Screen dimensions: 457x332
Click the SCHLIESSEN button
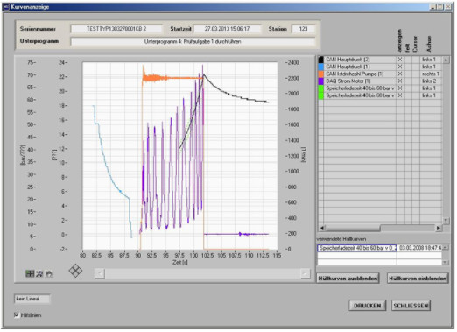(x=411, y=306)
